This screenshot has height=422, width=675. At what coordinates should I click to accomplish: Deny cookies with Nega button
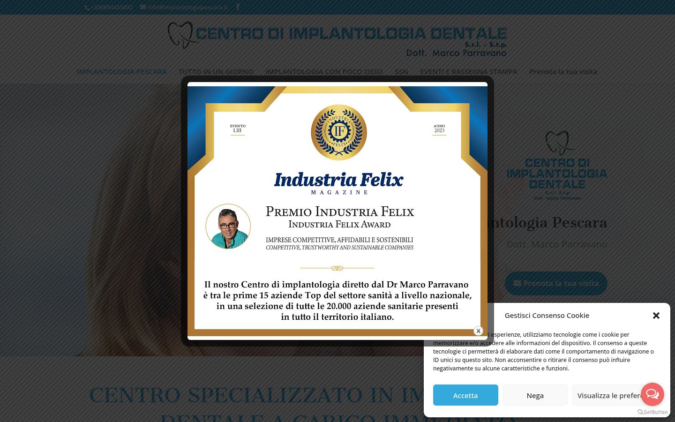[535, 395]
